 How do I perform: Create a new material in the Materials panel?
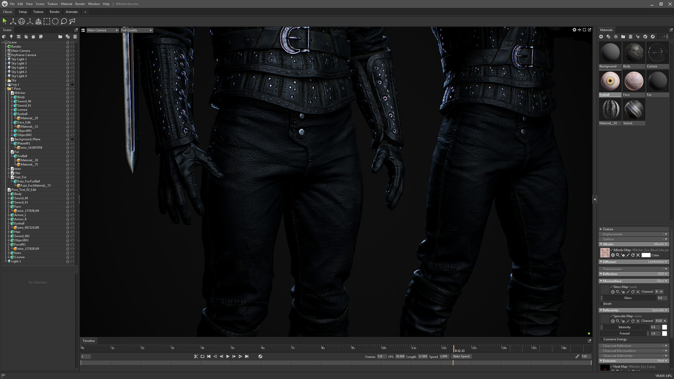pyautogui.click(x=601, y=37)
